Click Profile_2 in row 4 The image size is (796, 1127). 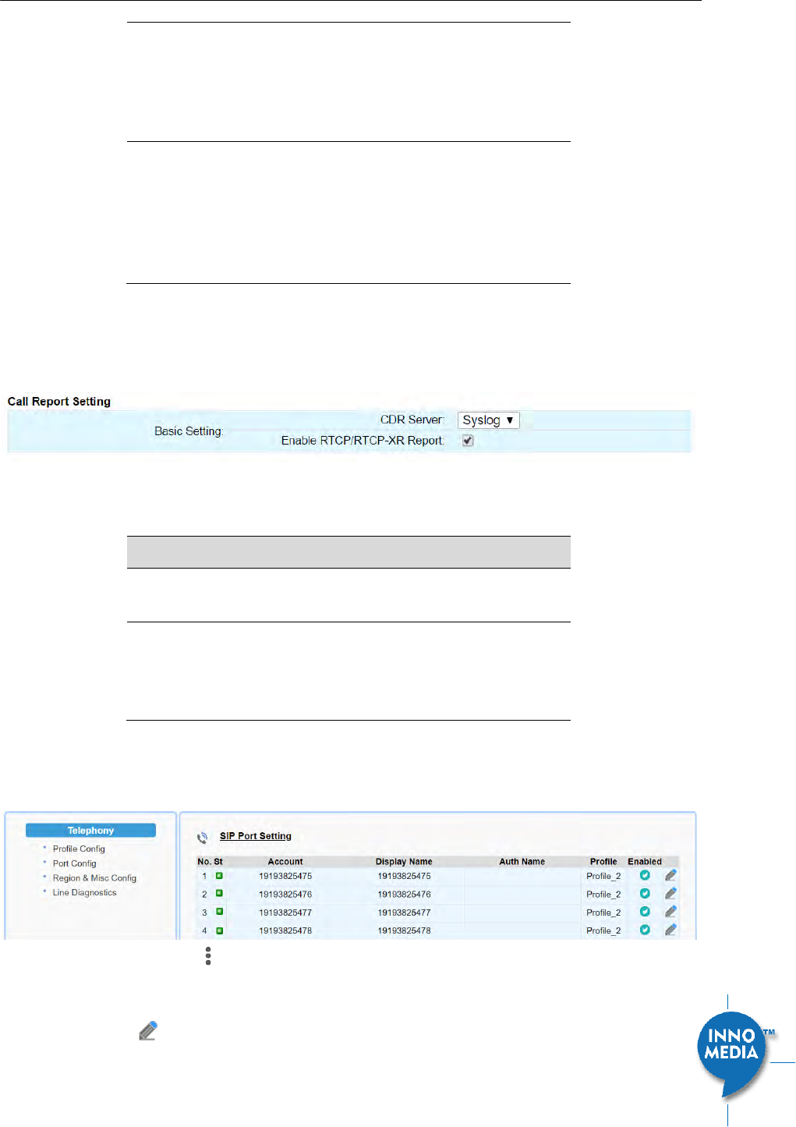[603, 930]
